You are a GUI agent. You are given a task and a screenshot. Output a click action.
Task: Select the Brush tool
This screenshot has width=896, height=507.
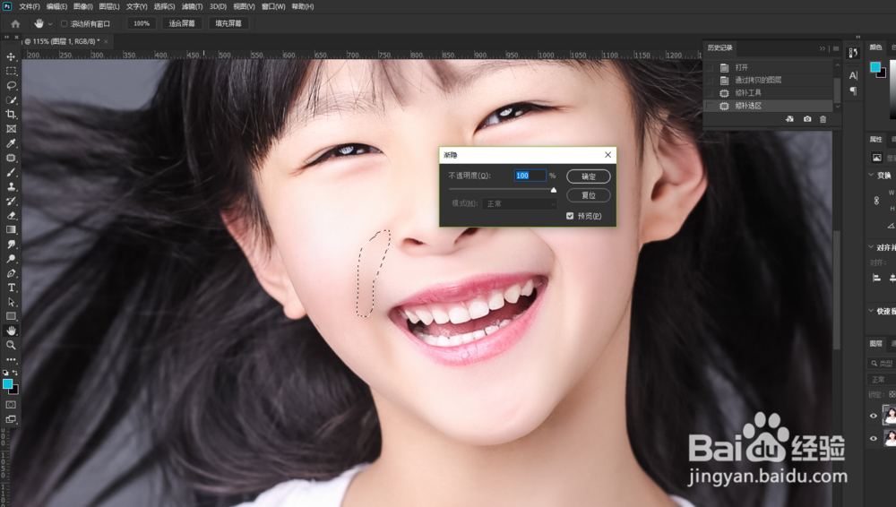click(11, 172)
